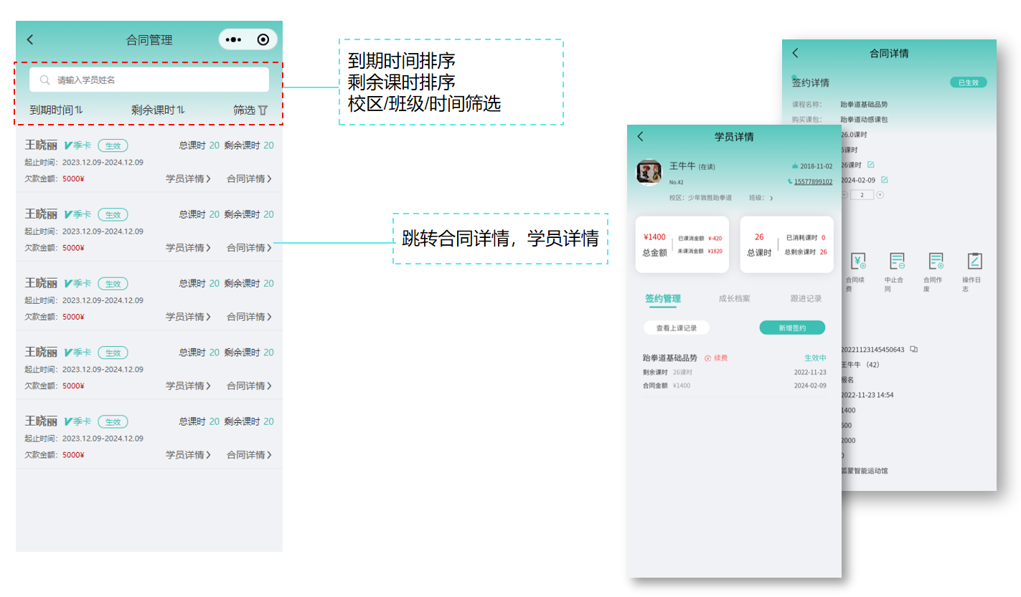Open 合同详情 for the last contract row
This screenshot has height=597, width=1021.
click(x=249, y=455)
